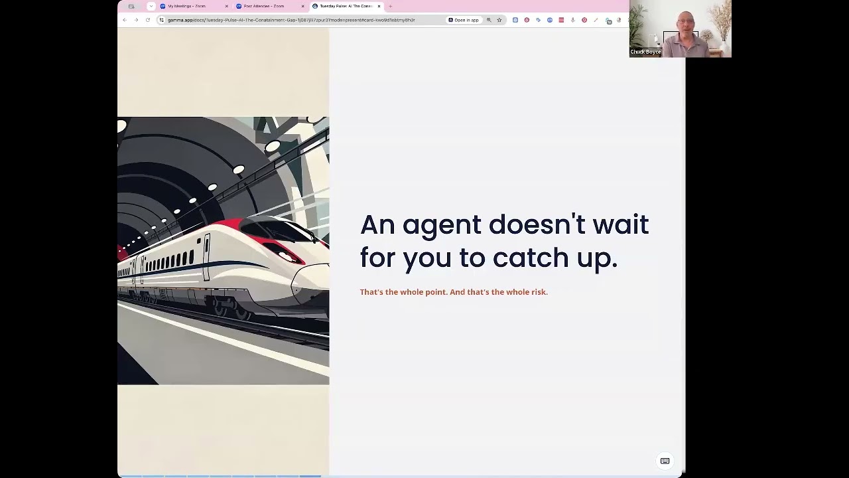Click the Chuck Boyce name label
Viewport: 849px width, 478px height.
pyautogui.click(x=645, y=52)
